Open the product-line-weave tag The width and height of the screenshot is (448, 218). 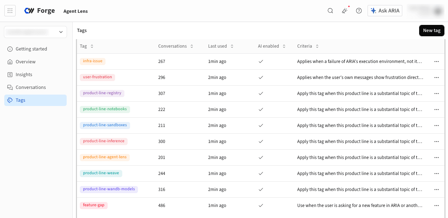pos(101,173)
